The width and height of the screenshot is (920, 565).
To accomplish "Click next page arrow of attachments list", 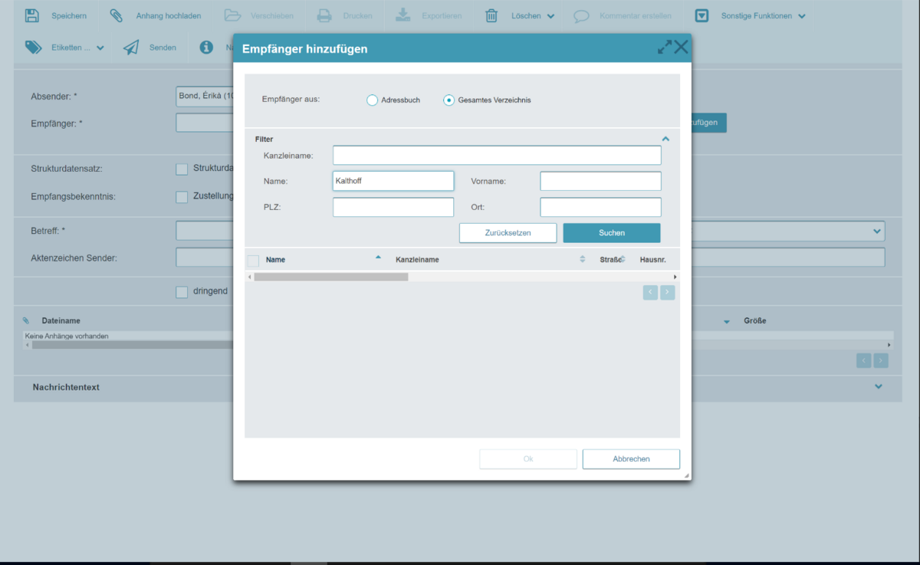I will [881, 360].
